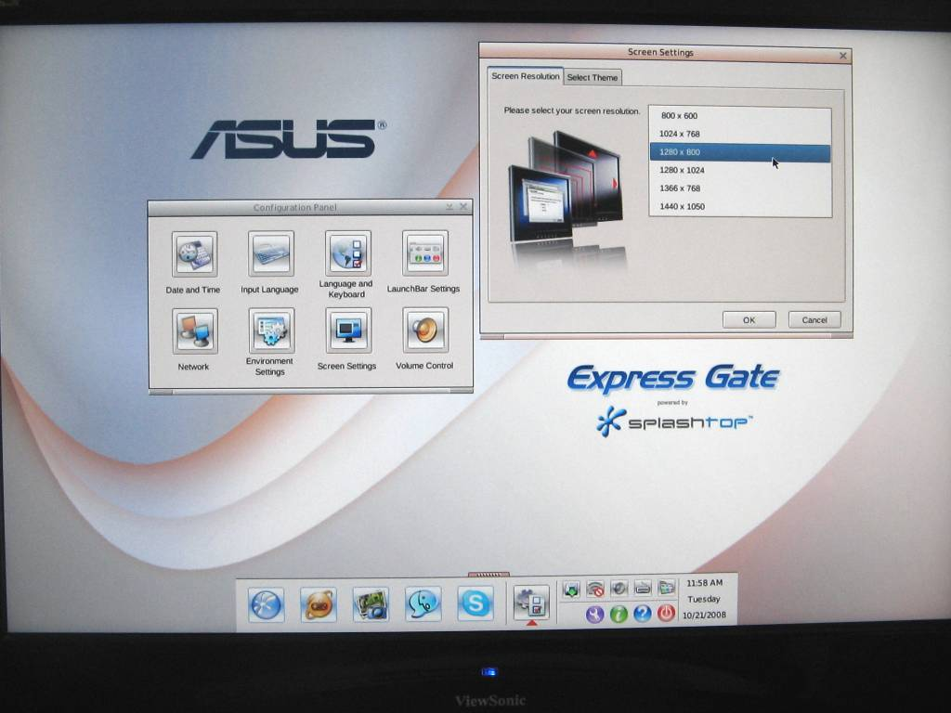
Task: Launch the photo manager icon in launch bar
Action: 371,603
